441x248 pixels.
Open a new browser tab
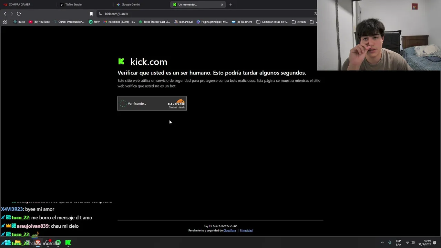(230, 4)
